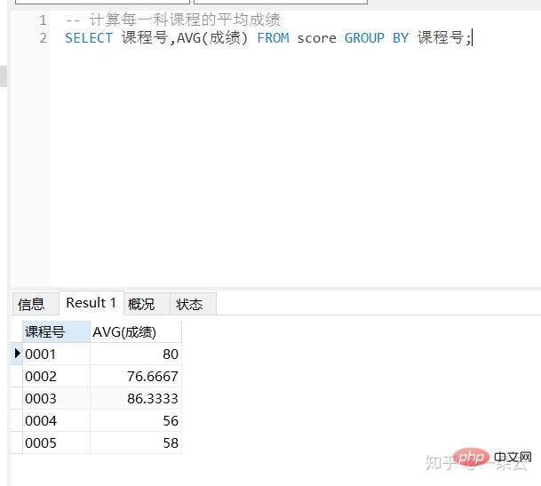Click the table name score in query
The height and width of the screenshot is (486, 541).
[x=317, y=38]
